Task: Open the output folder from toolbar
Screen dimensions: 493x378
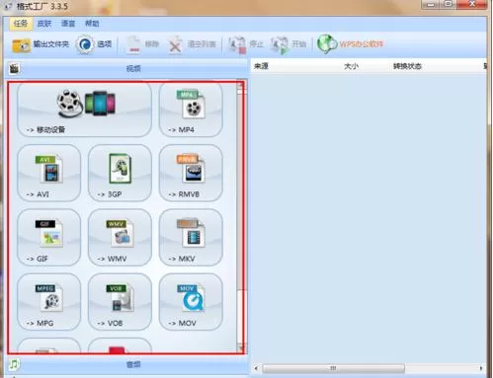Action: point(41,44)
